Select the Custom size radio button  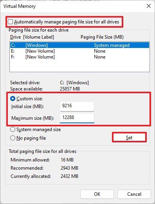click(13, 99)
